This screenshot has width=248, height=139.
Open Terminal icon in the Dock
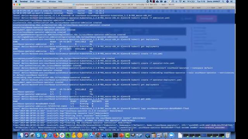(115, 135)
